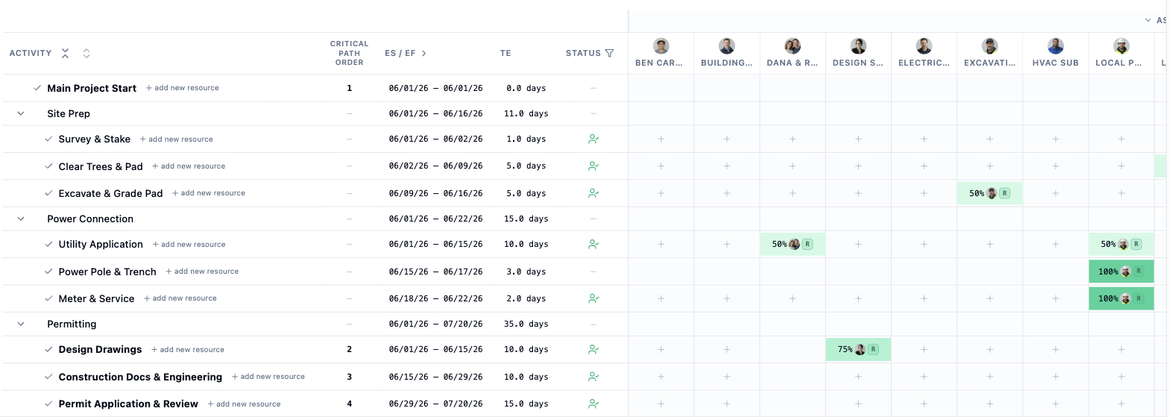Open 50% Local P... allocation on Utility Application
This screenshot has width=1169, height=417.
(1121, 244)
